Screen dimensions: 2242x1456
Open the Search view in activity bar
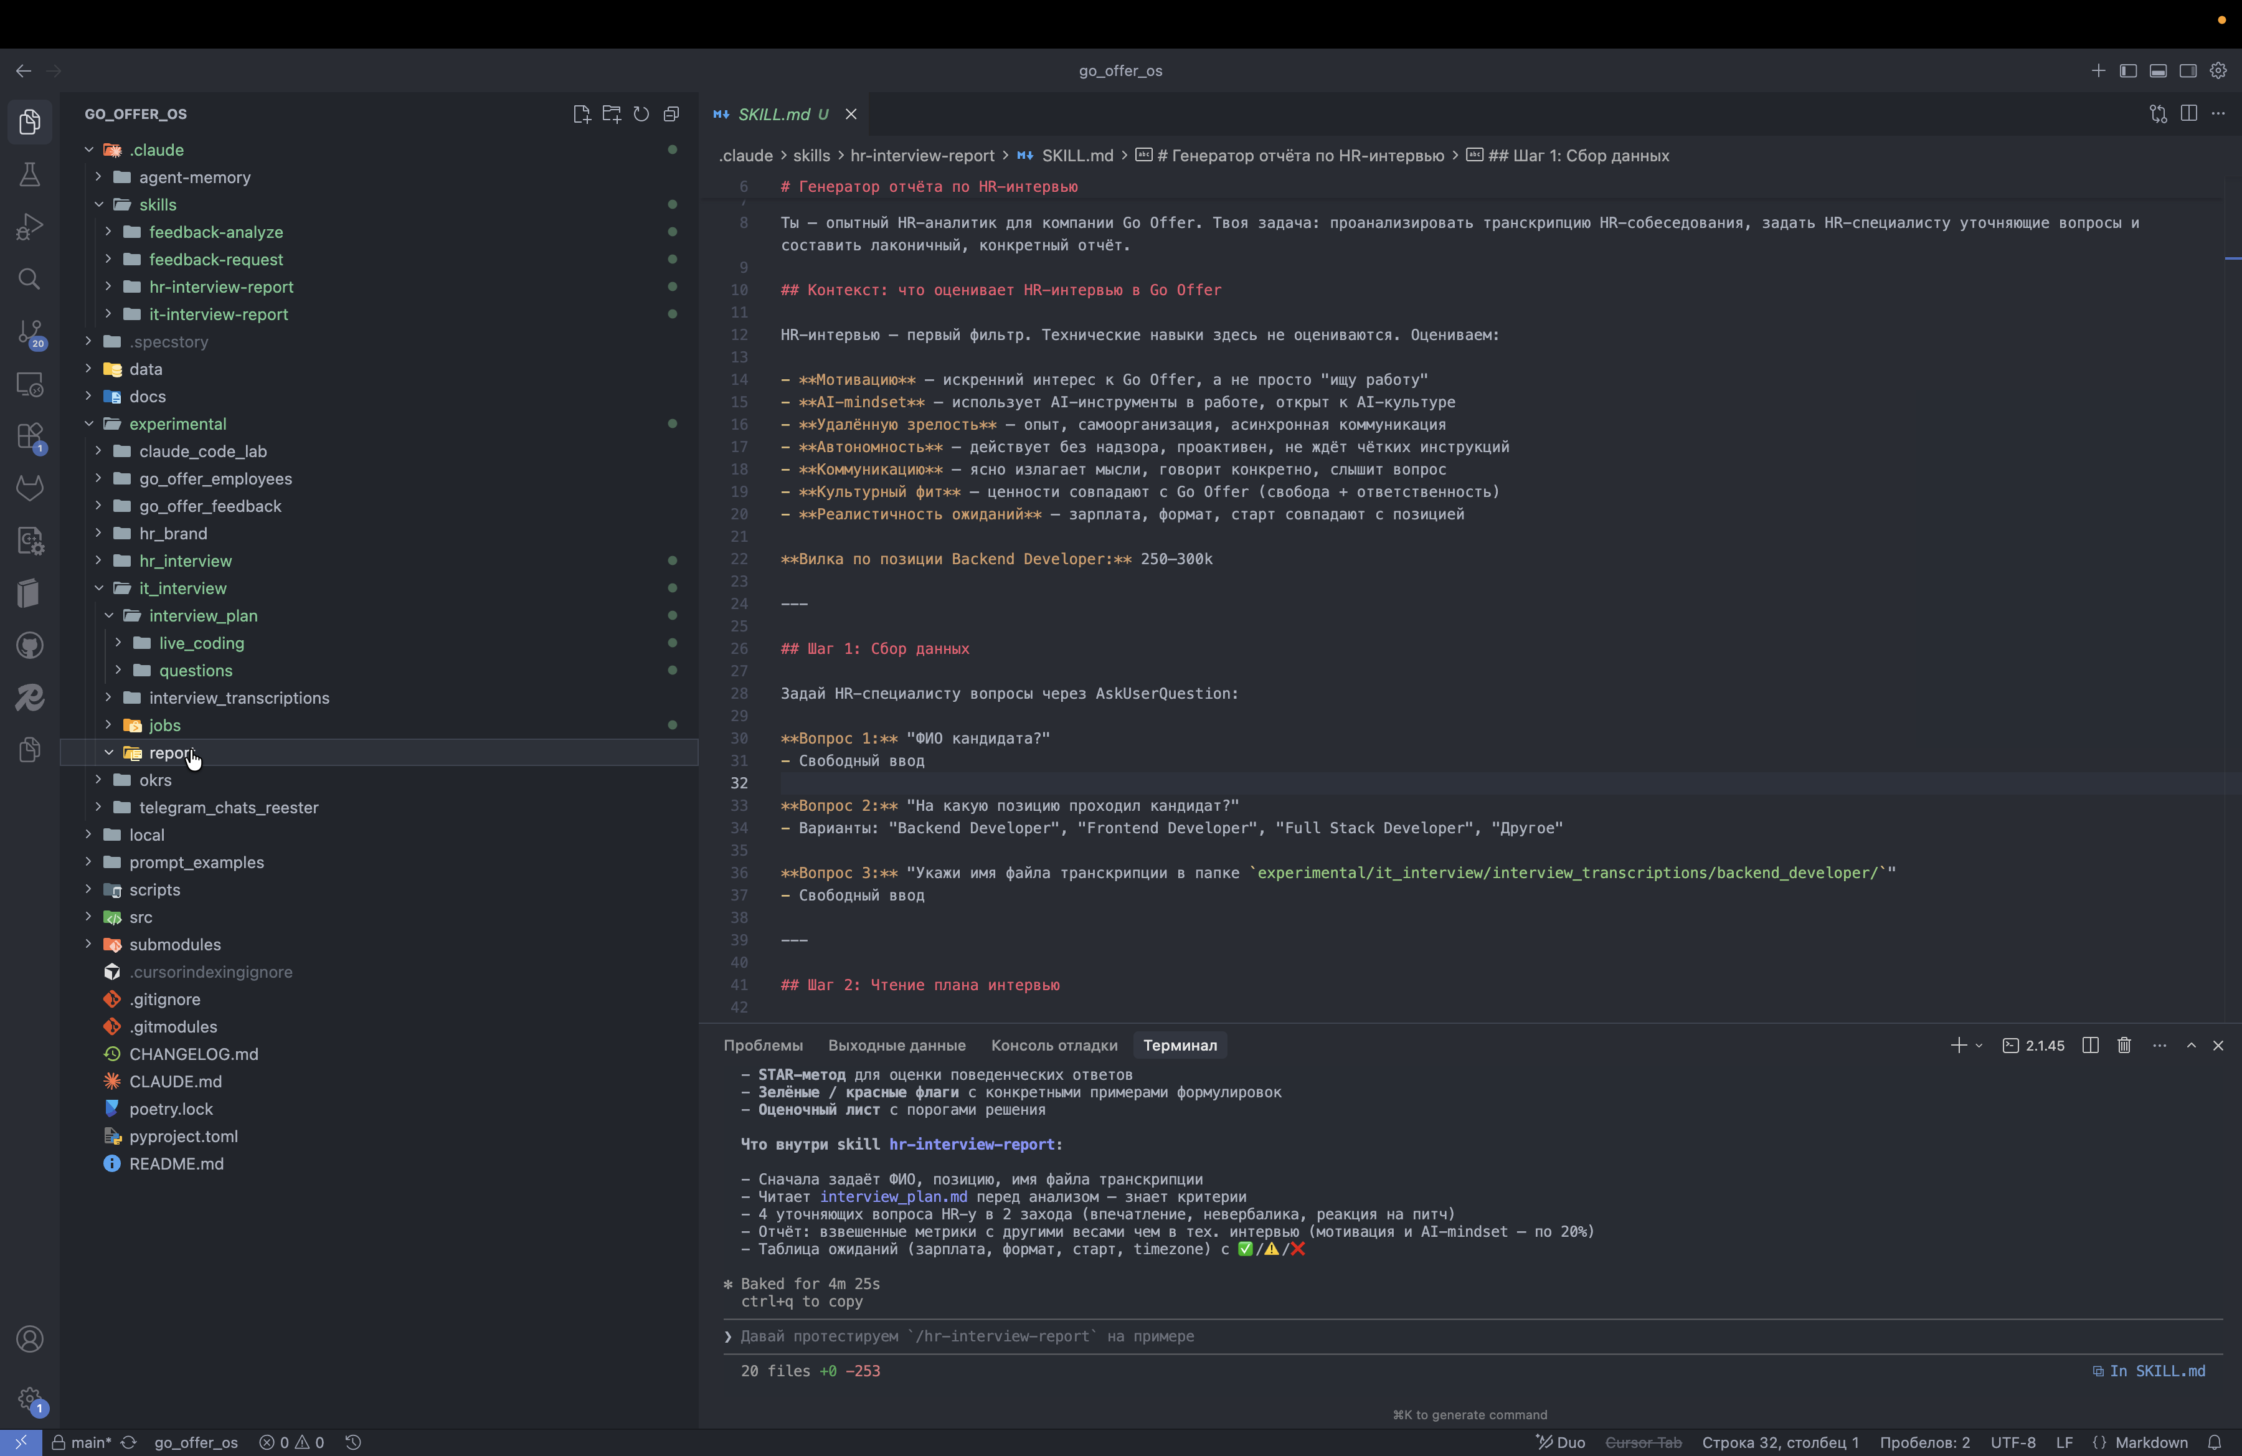click(x=29, y=279)
